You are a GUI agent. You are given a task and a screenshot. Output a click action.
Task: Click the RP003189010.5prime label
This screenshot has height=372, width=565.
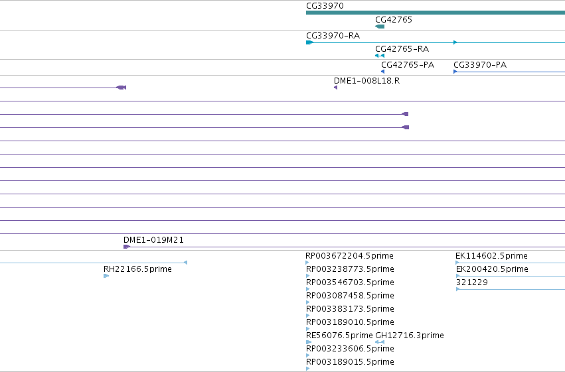(350, 322)
